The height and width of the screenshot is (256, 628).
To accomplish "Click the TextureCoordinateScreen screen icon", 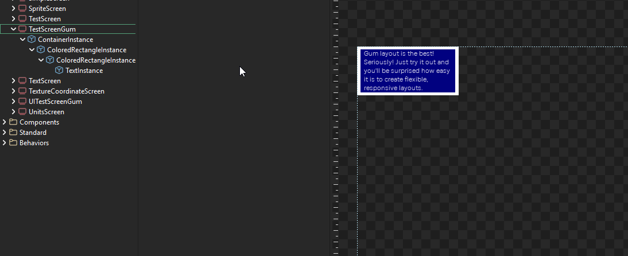I will coord(22,91).
